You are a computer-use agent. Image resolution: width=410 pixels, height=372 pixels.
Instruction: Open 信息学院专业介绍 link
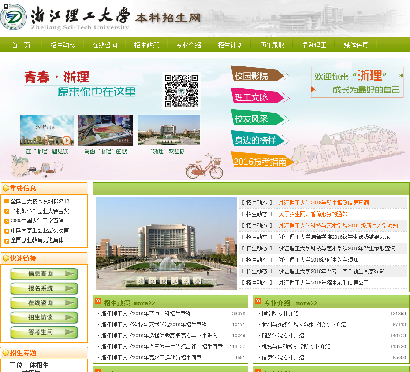point(283,357)
